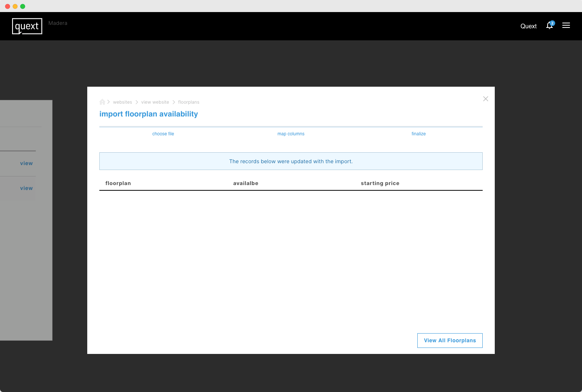Click the quext logo in the header

point(27,26)
